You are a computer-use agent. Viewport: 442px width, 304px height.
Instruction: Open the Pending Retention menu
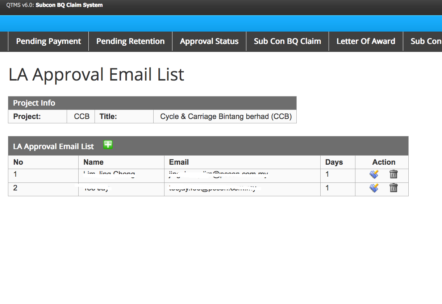(130, 41)
